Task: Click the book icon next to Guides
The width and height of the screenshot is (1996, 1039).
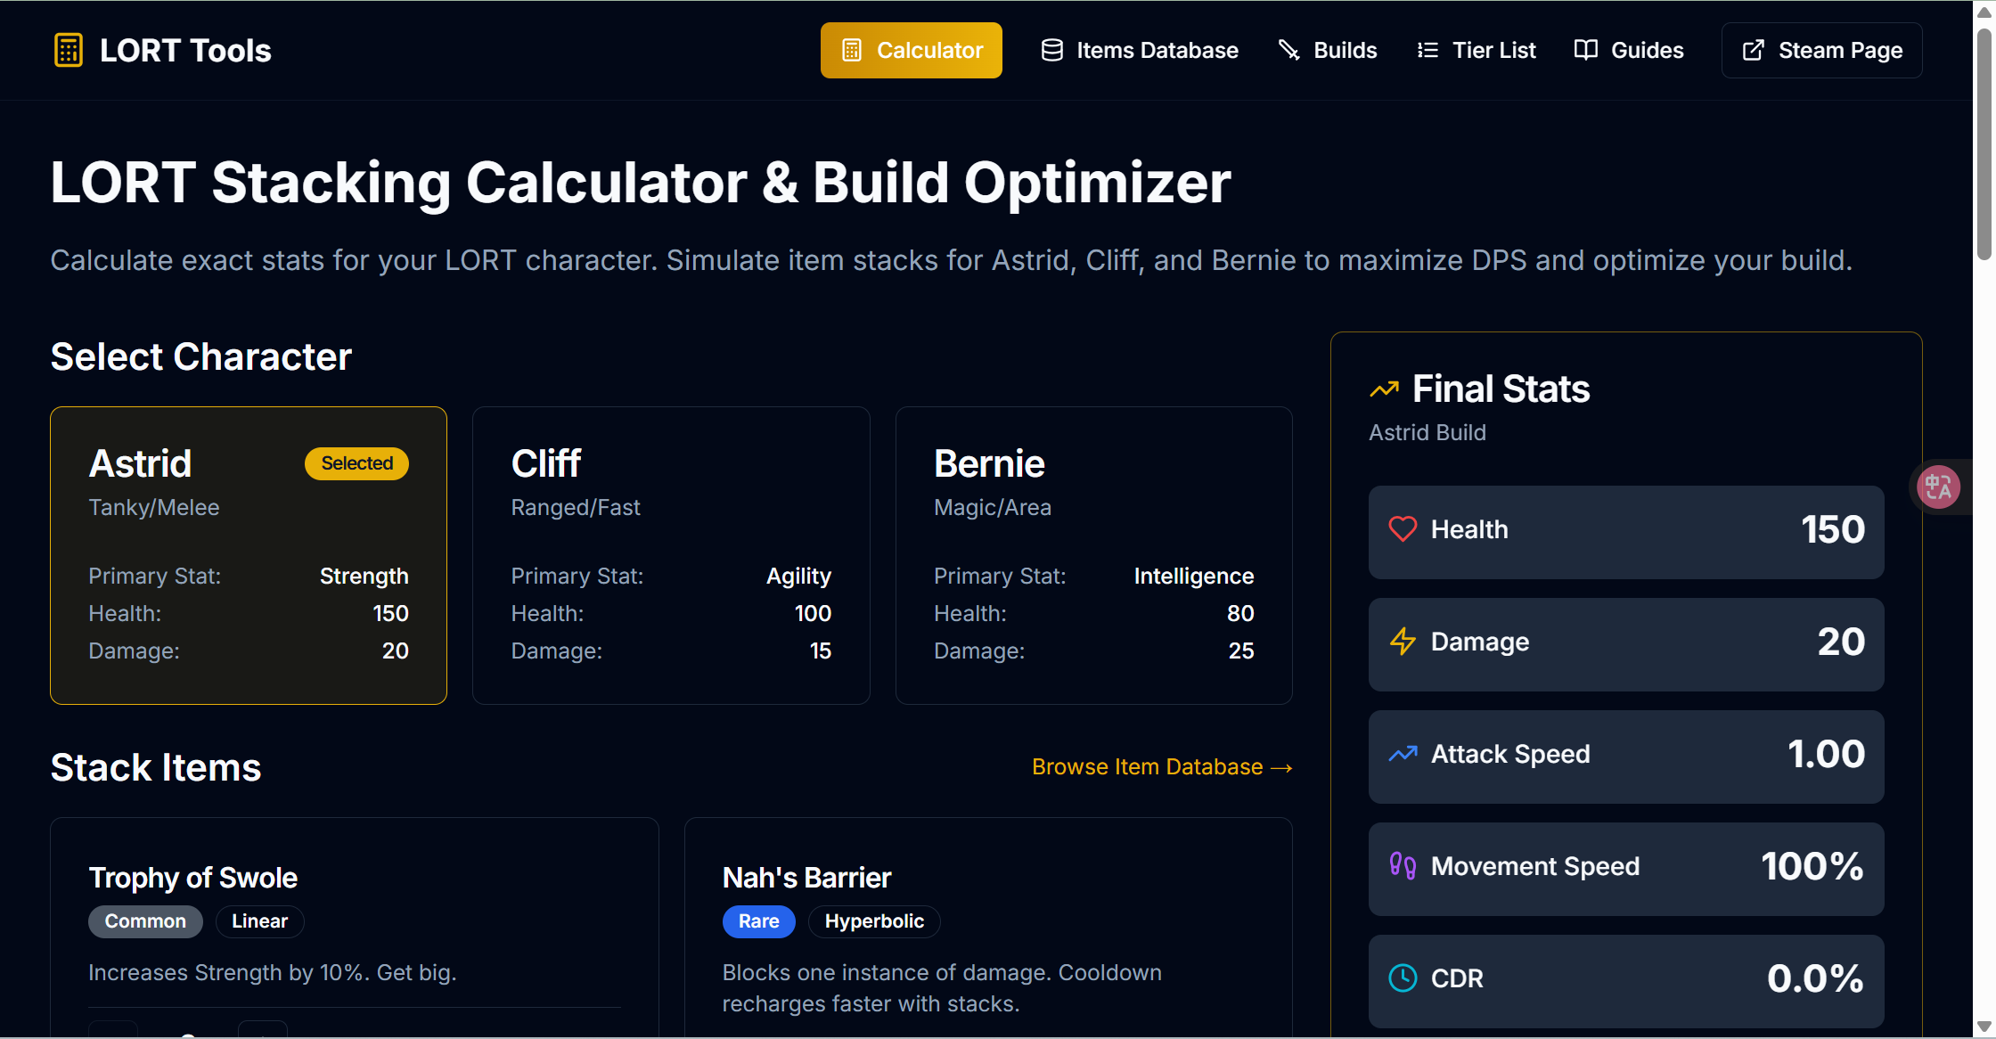Action: 1586,50
